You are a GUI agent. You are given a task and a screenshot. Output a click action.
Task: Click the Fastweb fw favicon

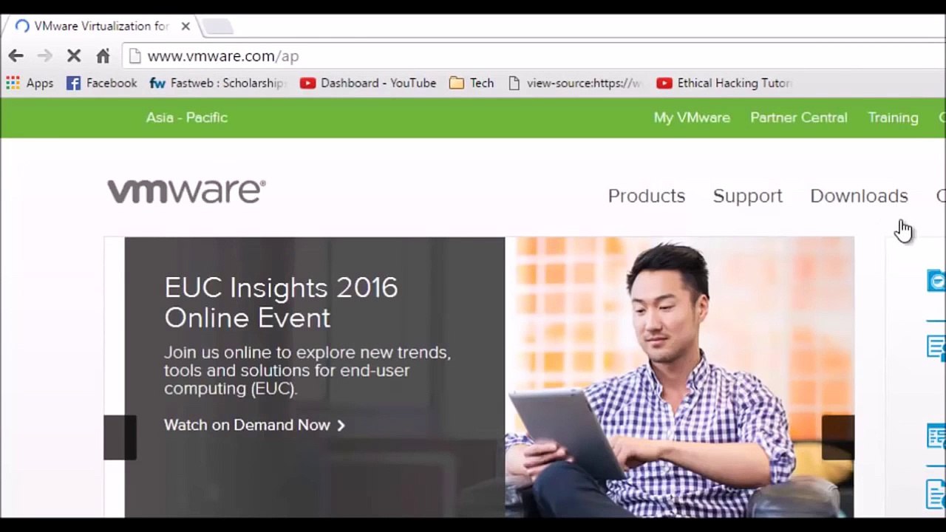(x=157, y=83)
